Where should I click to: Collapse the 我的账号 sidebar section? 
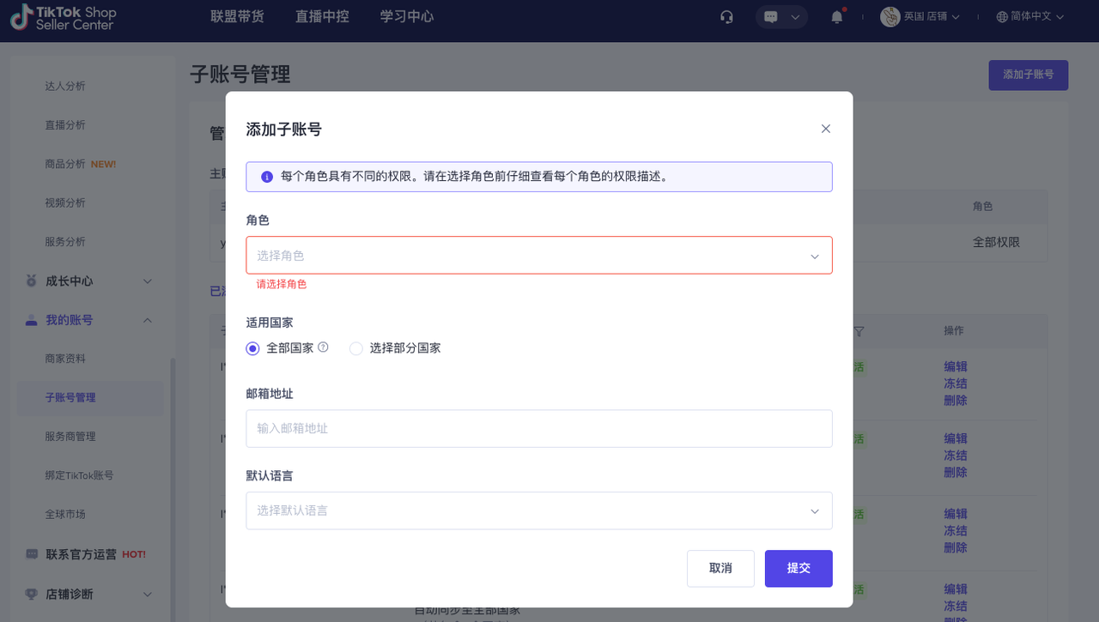[x=147, y=320]
